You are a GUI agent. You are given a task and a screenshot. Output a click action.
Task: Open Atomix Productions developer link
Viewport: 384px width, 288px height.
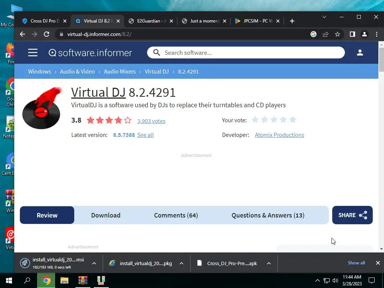tap(279, 135)
